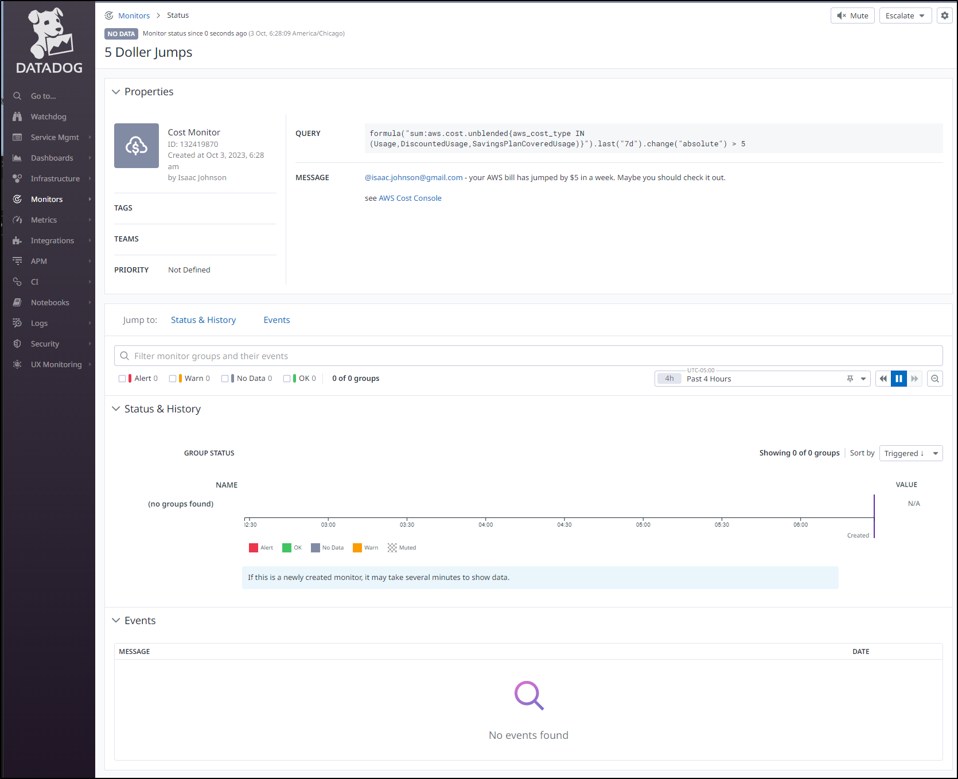The height and width of the screenshot is (779, 958).
Task: Jump to Events link
Action: click(x=277, y=320)
